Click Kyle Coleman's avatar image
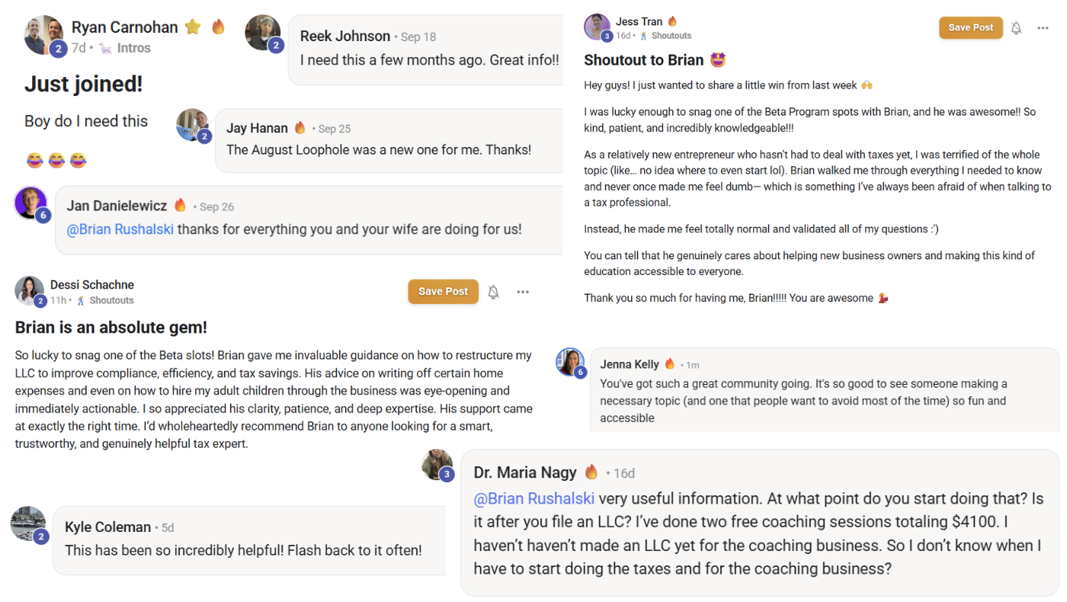Screen dimensions: 1067x602 pos(27,524)
